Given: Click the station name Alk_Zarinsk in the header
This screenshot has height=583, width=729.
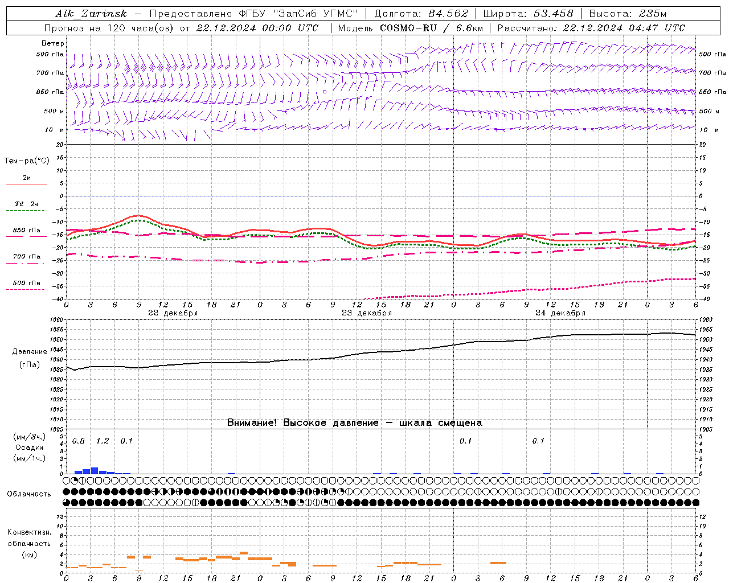Looking at the screenshot, I should pyautogui.click(x=91, y=14).
